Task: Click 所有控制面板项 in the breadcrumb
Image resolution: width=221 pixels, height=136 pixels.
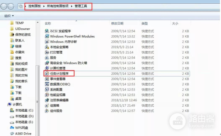Action: (58, 6)
